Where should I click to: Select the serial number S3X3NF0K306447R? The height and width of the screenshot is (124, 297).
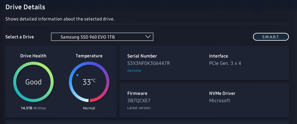coord(149,63)
